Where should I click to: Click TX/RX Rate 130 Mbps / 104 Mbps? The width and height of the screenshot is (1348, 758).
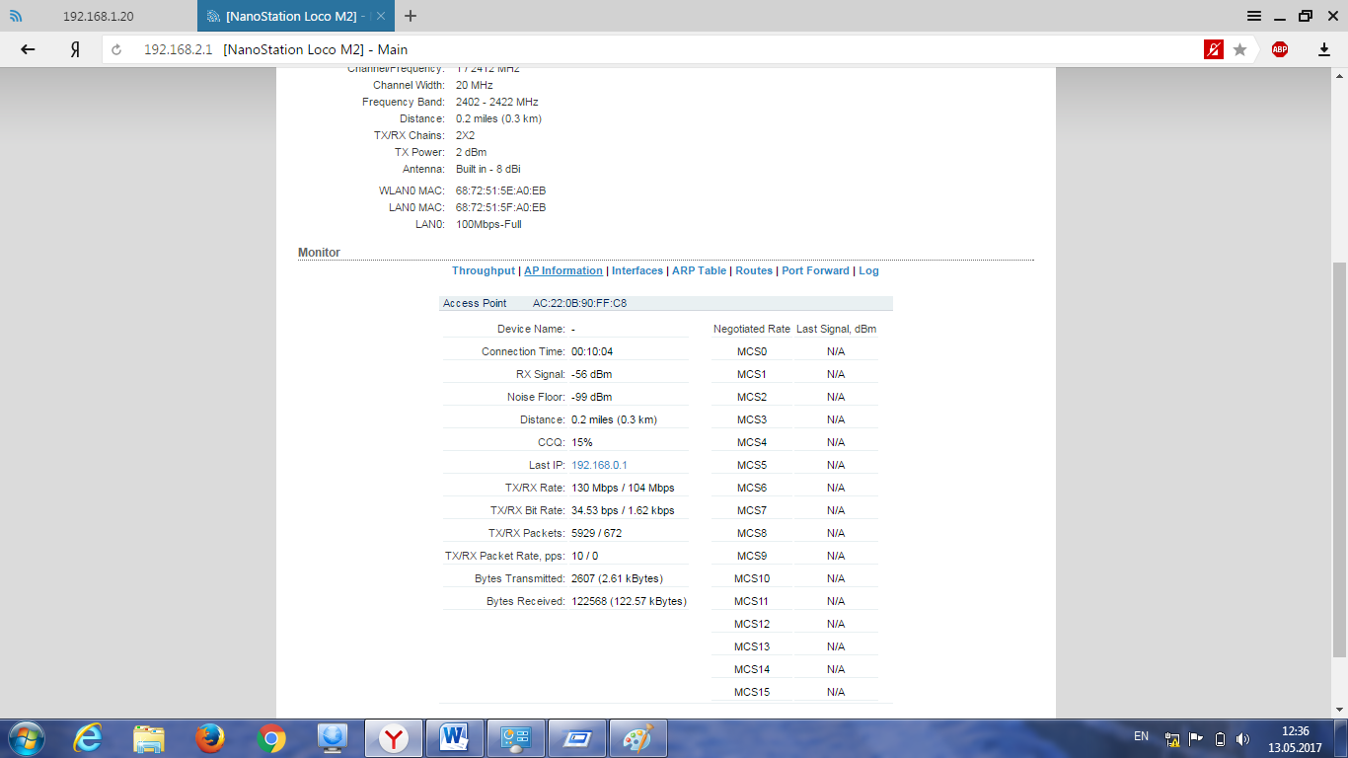(x=623, y=488)
